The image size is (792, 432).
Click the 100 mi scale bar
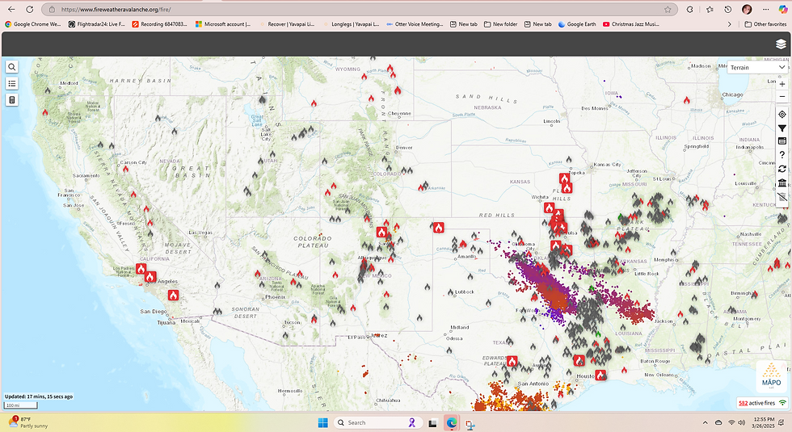[20, 405]
